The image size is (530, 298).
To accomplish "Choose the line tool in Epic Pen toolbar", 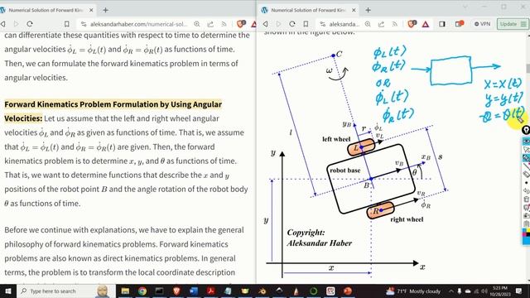I will [527, 166].
